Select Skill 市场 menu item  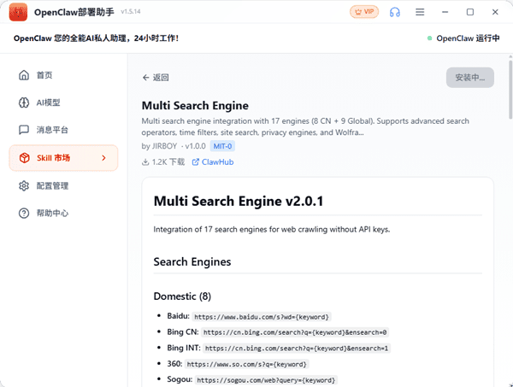point(63,158)
